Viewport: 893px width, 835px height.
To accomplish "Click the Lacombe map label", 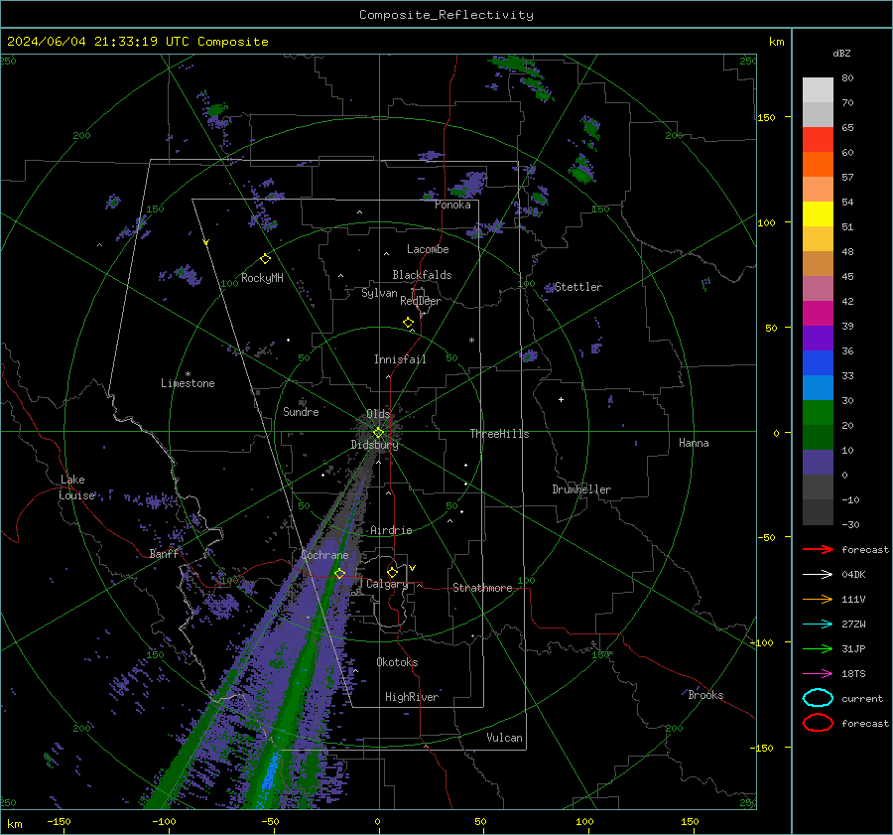I will pyautogui.click(x=428, y=249).
